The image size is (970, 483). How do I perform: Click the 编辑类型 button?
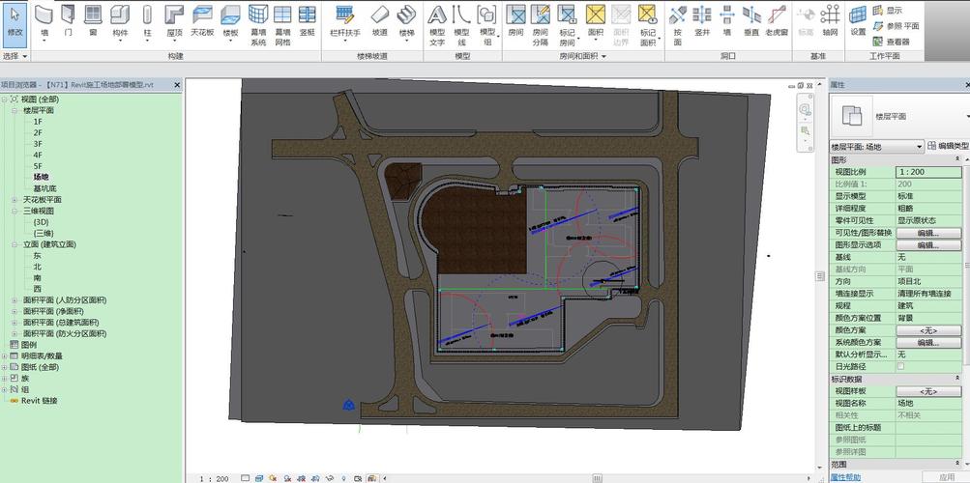point(946,147)
